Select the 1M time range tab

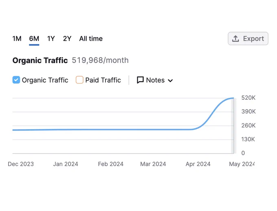17,39
